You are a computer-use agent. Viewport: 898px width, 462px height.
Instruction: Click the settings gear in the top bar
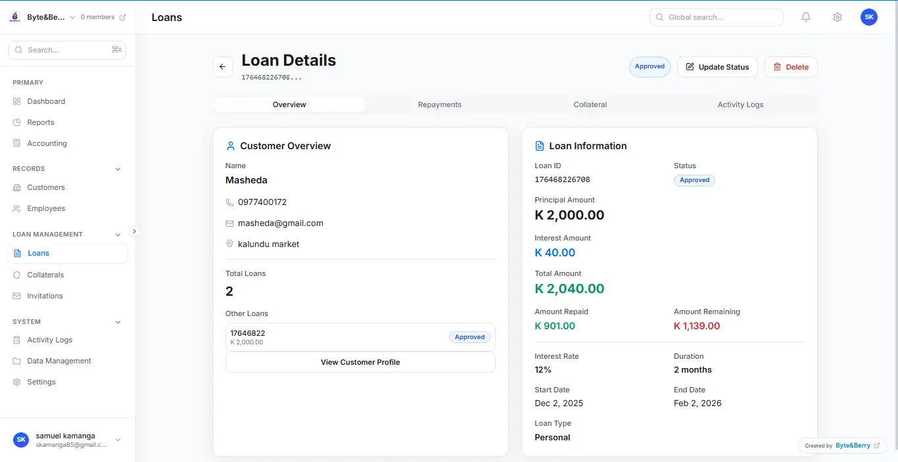coord(838,16)
